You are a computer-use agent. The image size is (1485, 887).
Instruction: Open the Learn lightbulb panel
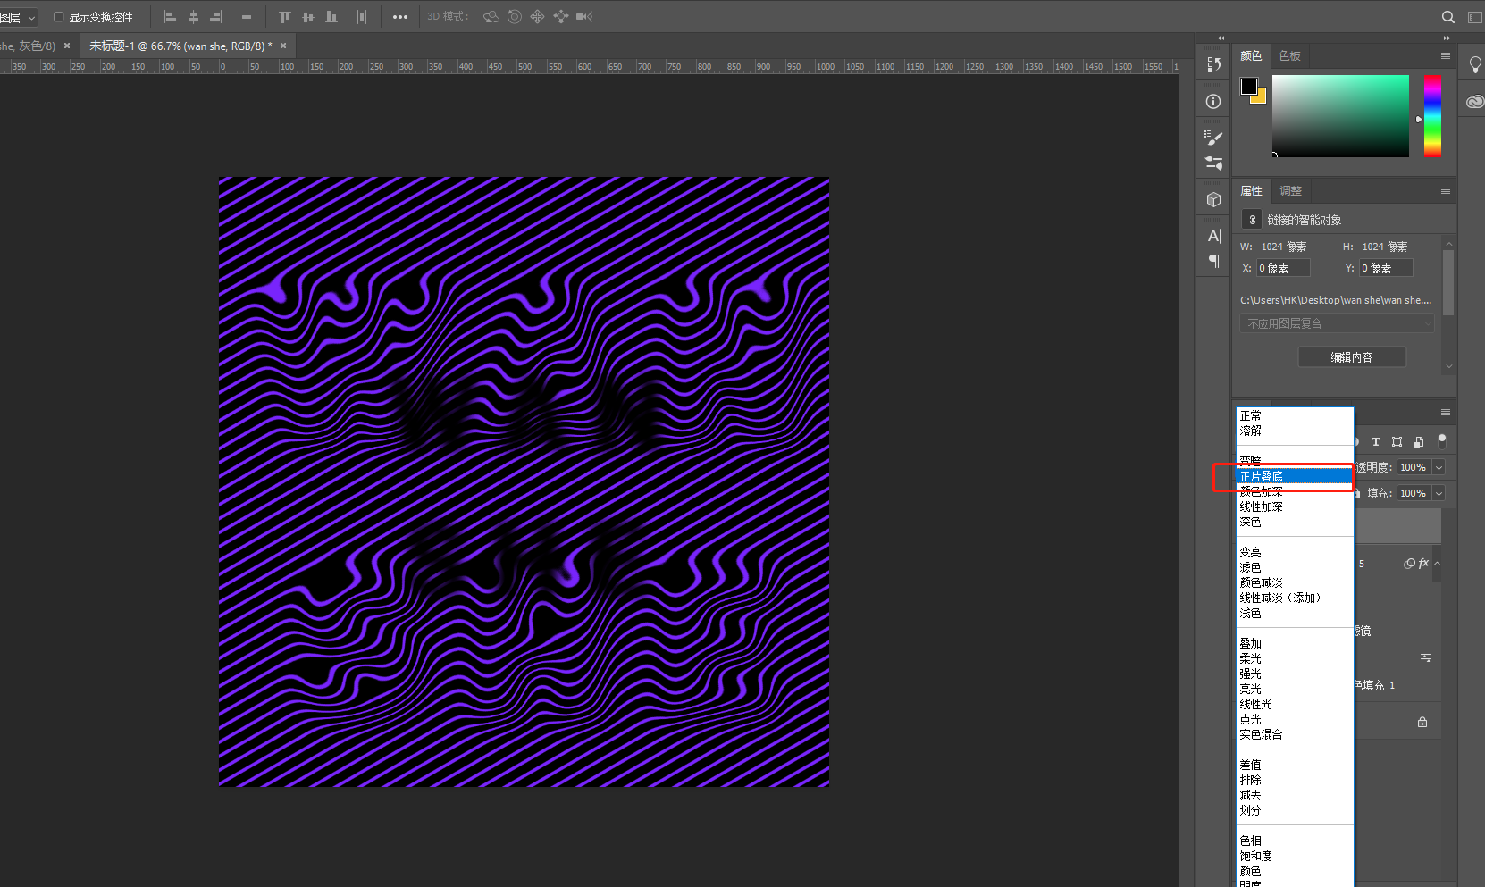(1474, 65)
